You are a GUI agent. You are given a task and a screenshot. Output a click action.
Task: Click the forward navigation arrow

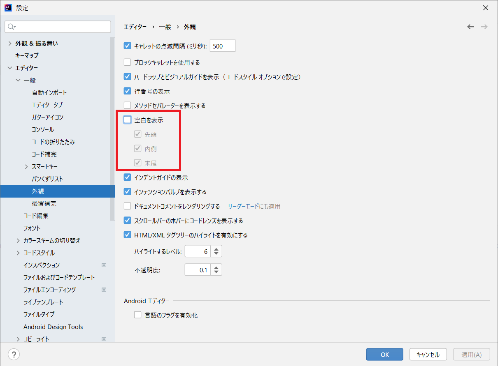[484, 27]
